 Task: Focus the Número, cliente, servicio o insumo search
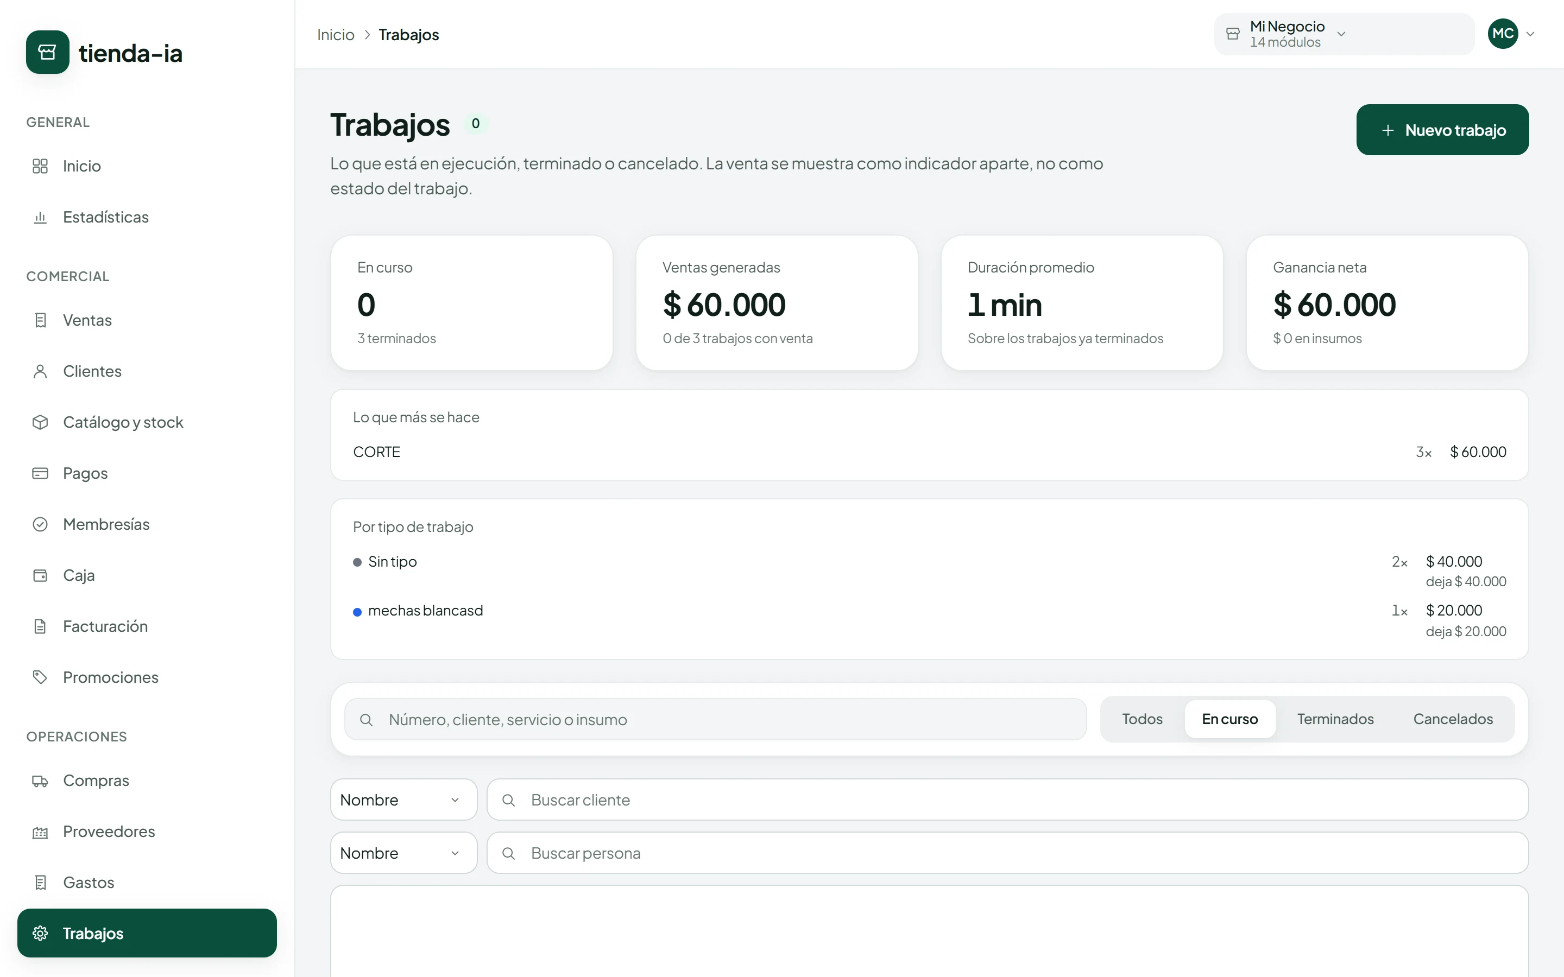(x=715, y=719)
